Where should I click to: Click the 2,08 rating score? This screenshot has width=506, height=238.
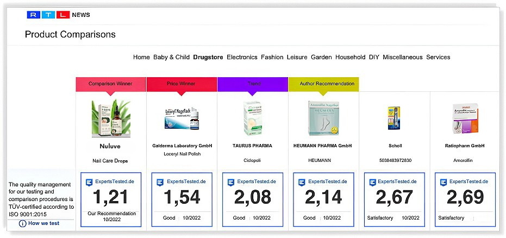pyautogui.click(x=252, y=197)
